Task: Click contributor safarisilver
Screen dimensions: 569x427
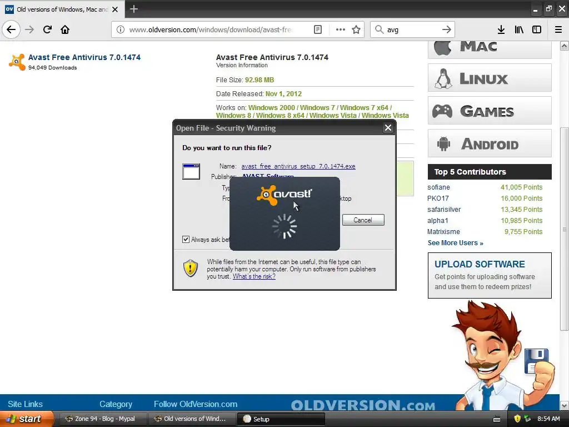Action: pos(444,210)
